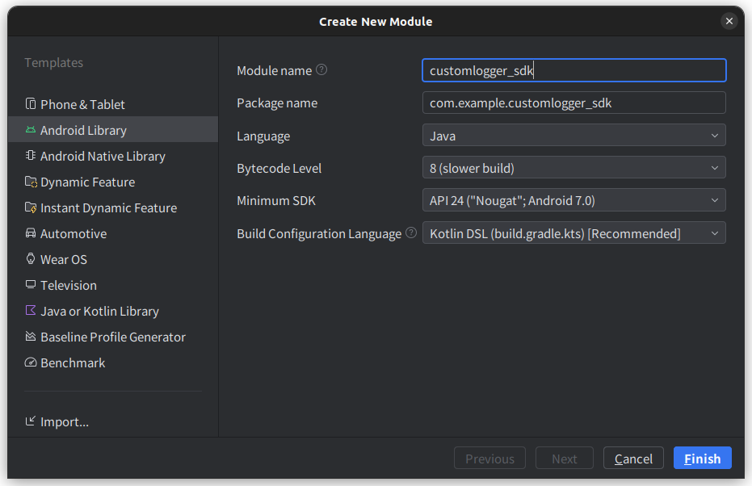Select the Instant Dynamic Feature template

tap(109, 207)
